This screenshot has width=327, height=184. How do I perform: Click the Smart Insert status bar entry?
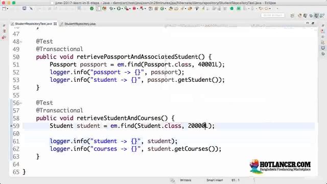[215, 180]
